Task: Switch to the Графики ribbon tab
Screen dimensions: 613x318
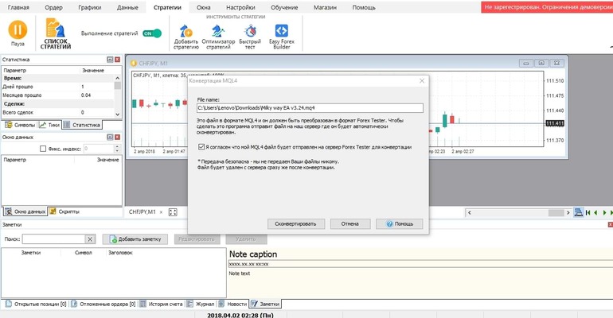Action: (89, 7)
